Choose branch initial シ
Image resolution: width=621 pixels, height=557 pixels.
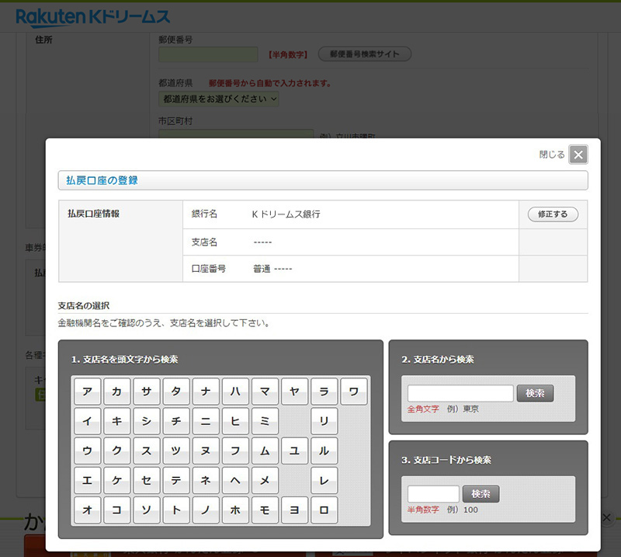[147, 421]
